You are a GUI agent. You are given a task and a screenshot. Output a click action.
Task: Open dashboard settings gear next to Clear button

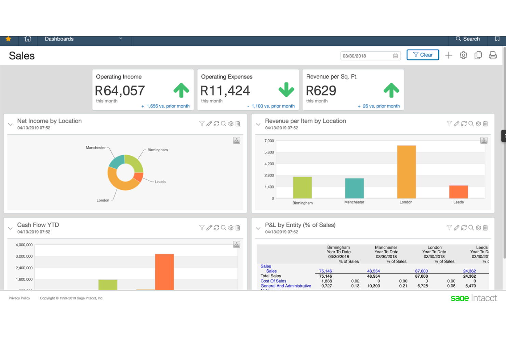pyautogui.click(x=463, y=55)
